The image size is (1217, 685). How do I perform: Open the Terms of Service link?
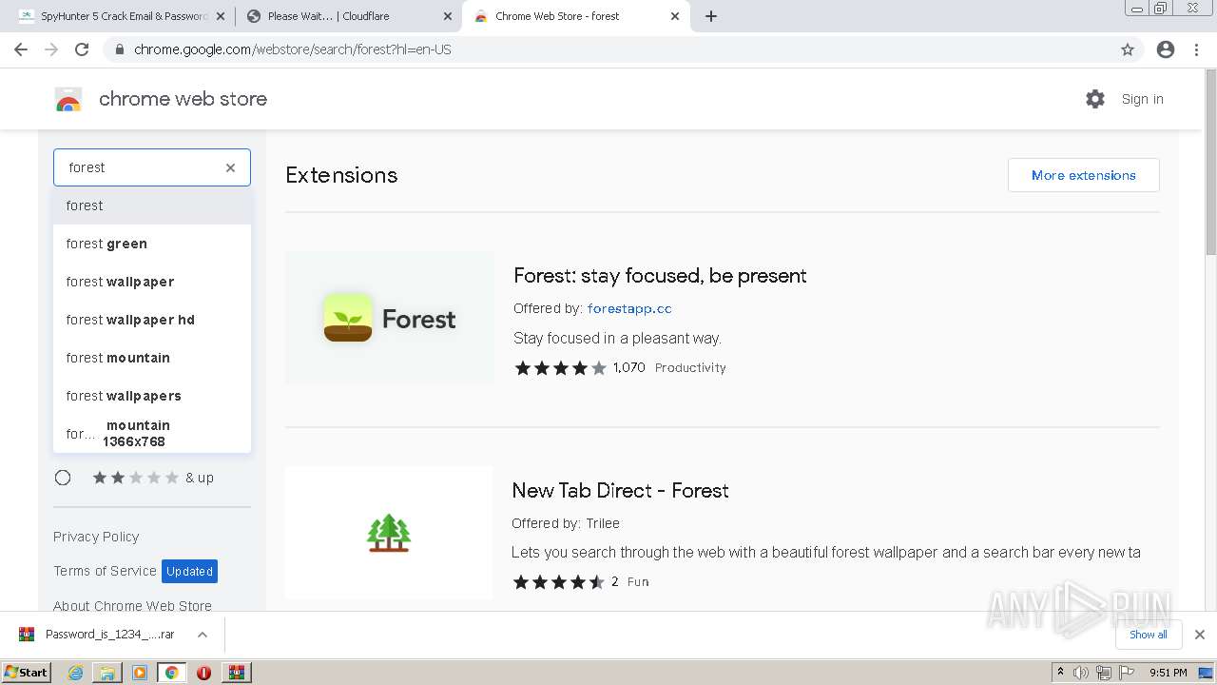click(105, 571)
